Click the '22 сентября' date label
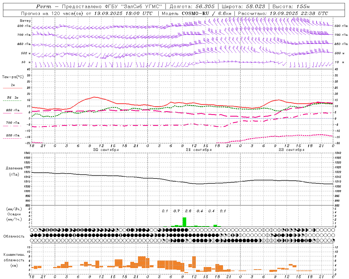 [x=291, y=150]
